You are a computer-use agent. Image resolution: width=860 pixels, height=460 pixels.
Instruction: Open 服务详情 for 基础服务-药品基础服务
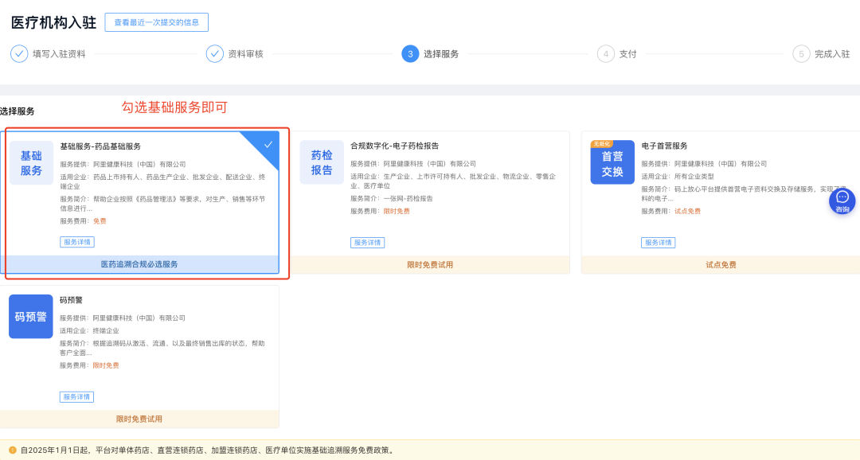tap(76, 242)
